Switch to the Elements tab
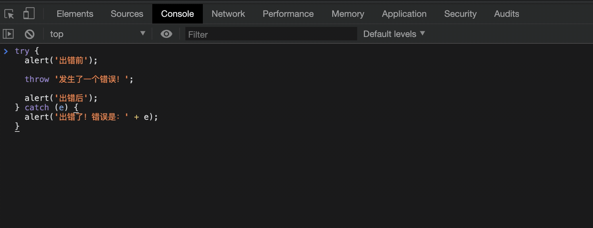593x228 pixels. click(75, 14)
